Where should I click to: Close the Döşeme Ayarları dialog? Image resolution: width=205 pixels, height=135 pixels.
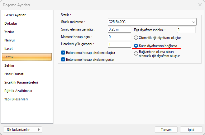click(200, 5)
